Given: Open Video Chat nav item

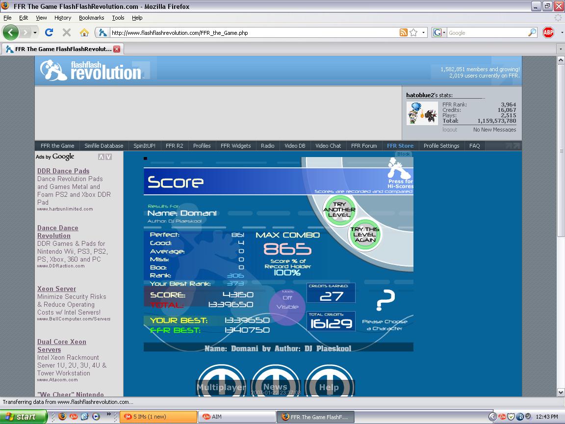Looking at the screenshot, I should 328,146.
